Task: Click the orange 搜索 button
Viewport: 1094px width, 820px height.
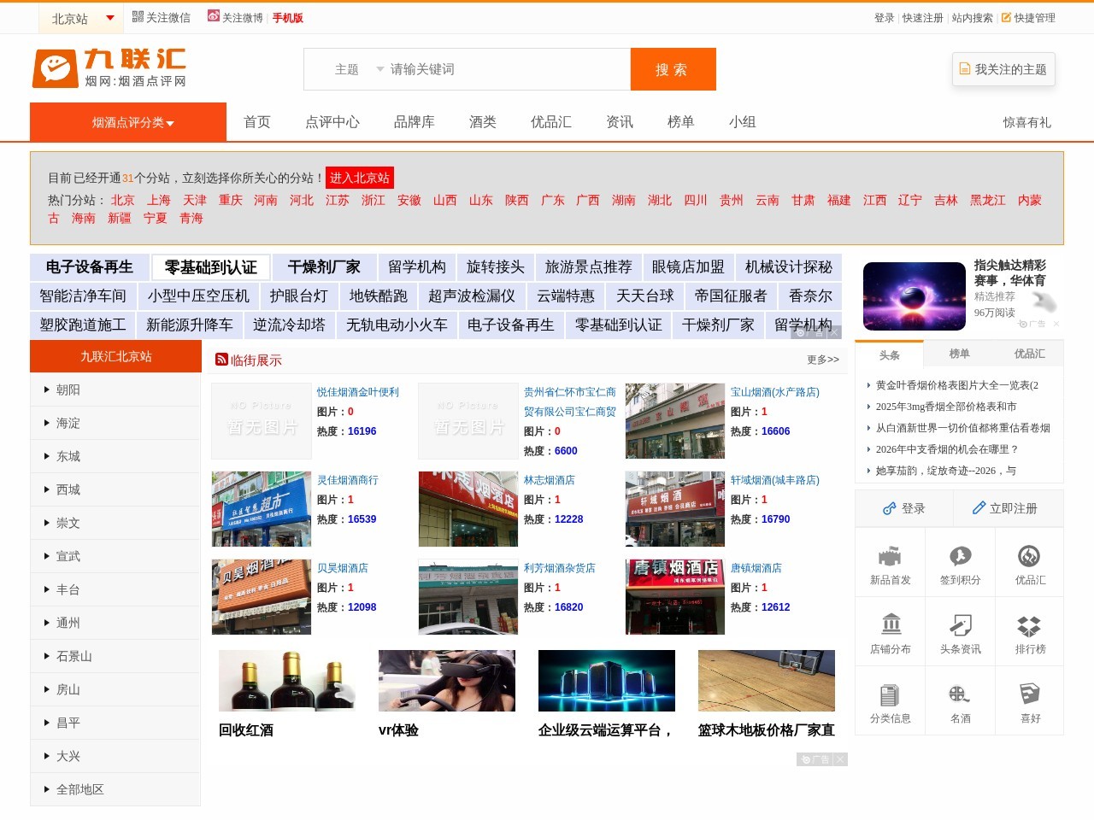Action: pyautogui.click(x=673, y=69)
